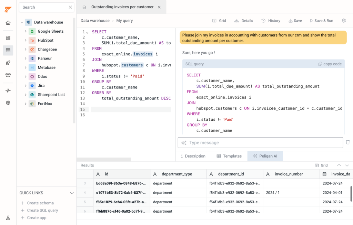Open the Home icon in left sidebar
353x225 pixels.
pos(8,23)
